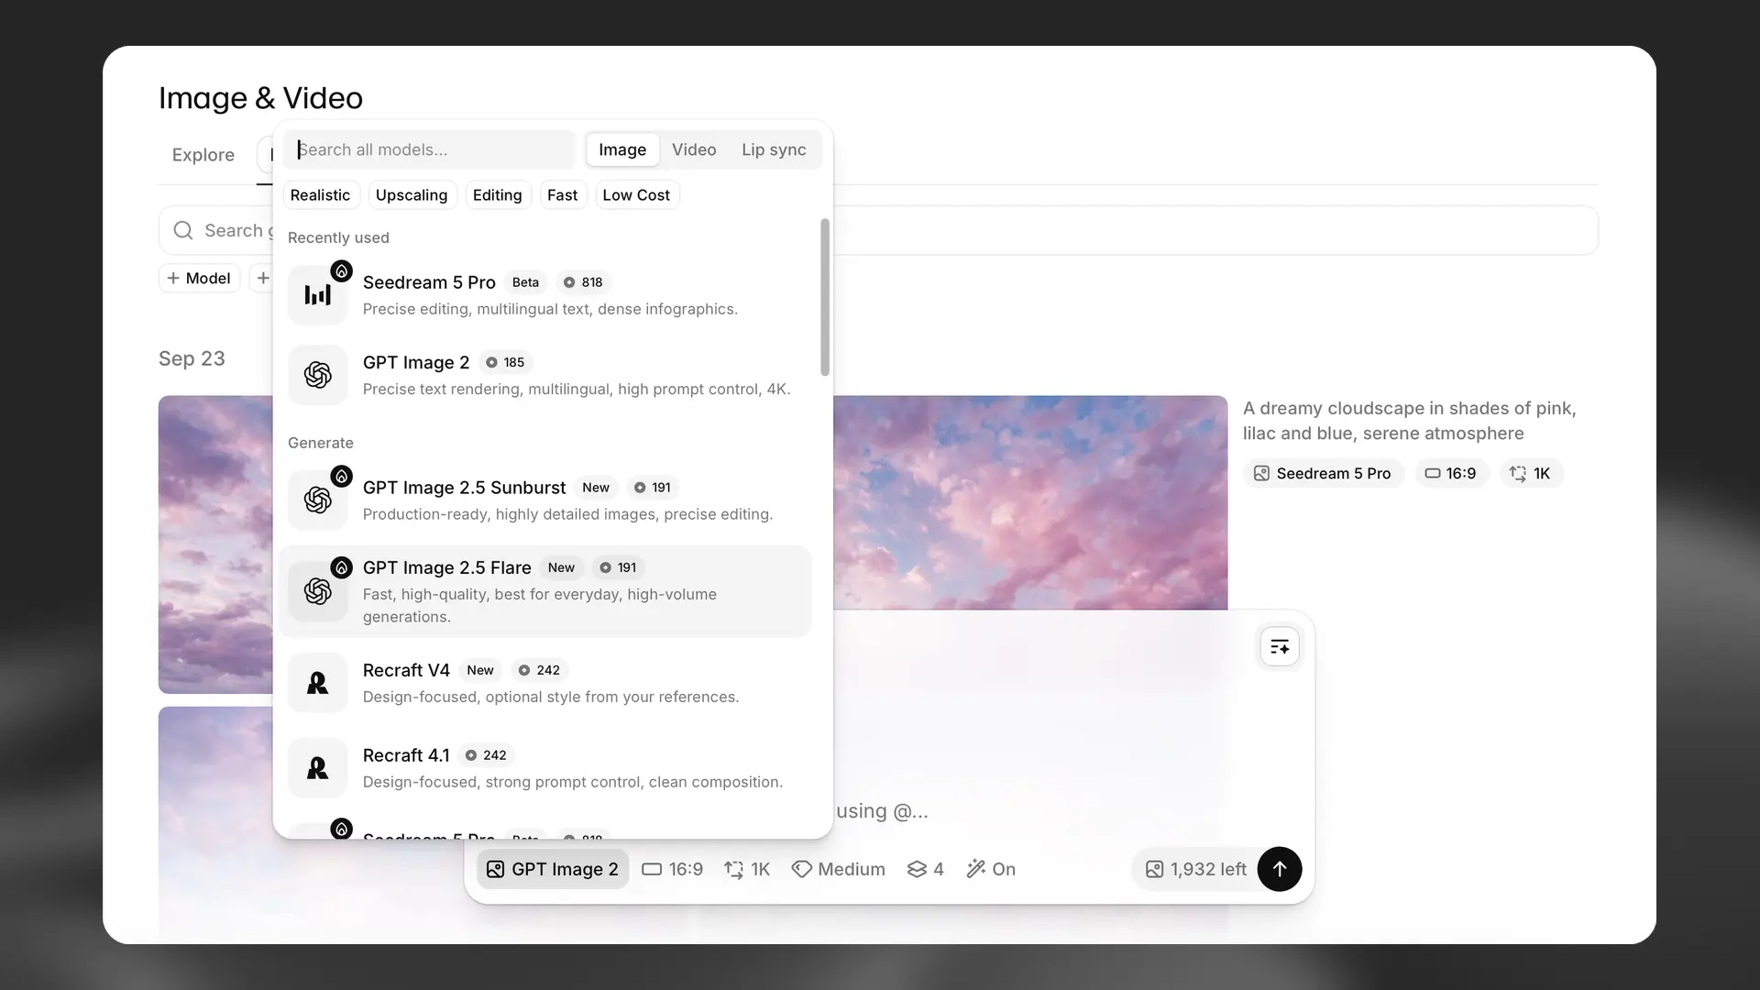Click the Generate section label
Screen dimensions: 1760x990
[x=321, y=443]
